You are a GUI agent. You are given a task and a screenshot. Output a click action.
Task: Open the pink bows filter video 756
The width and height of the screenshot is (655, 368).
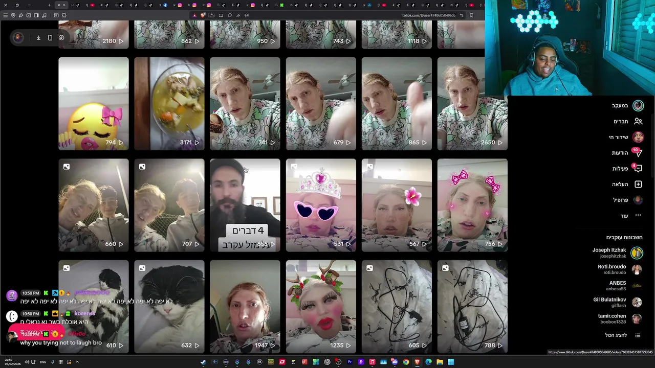click(x=472, y=205)
